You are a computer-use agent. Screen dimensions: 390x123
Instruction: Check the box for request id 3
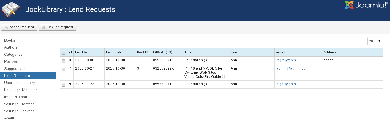click(x=64, y=61)
